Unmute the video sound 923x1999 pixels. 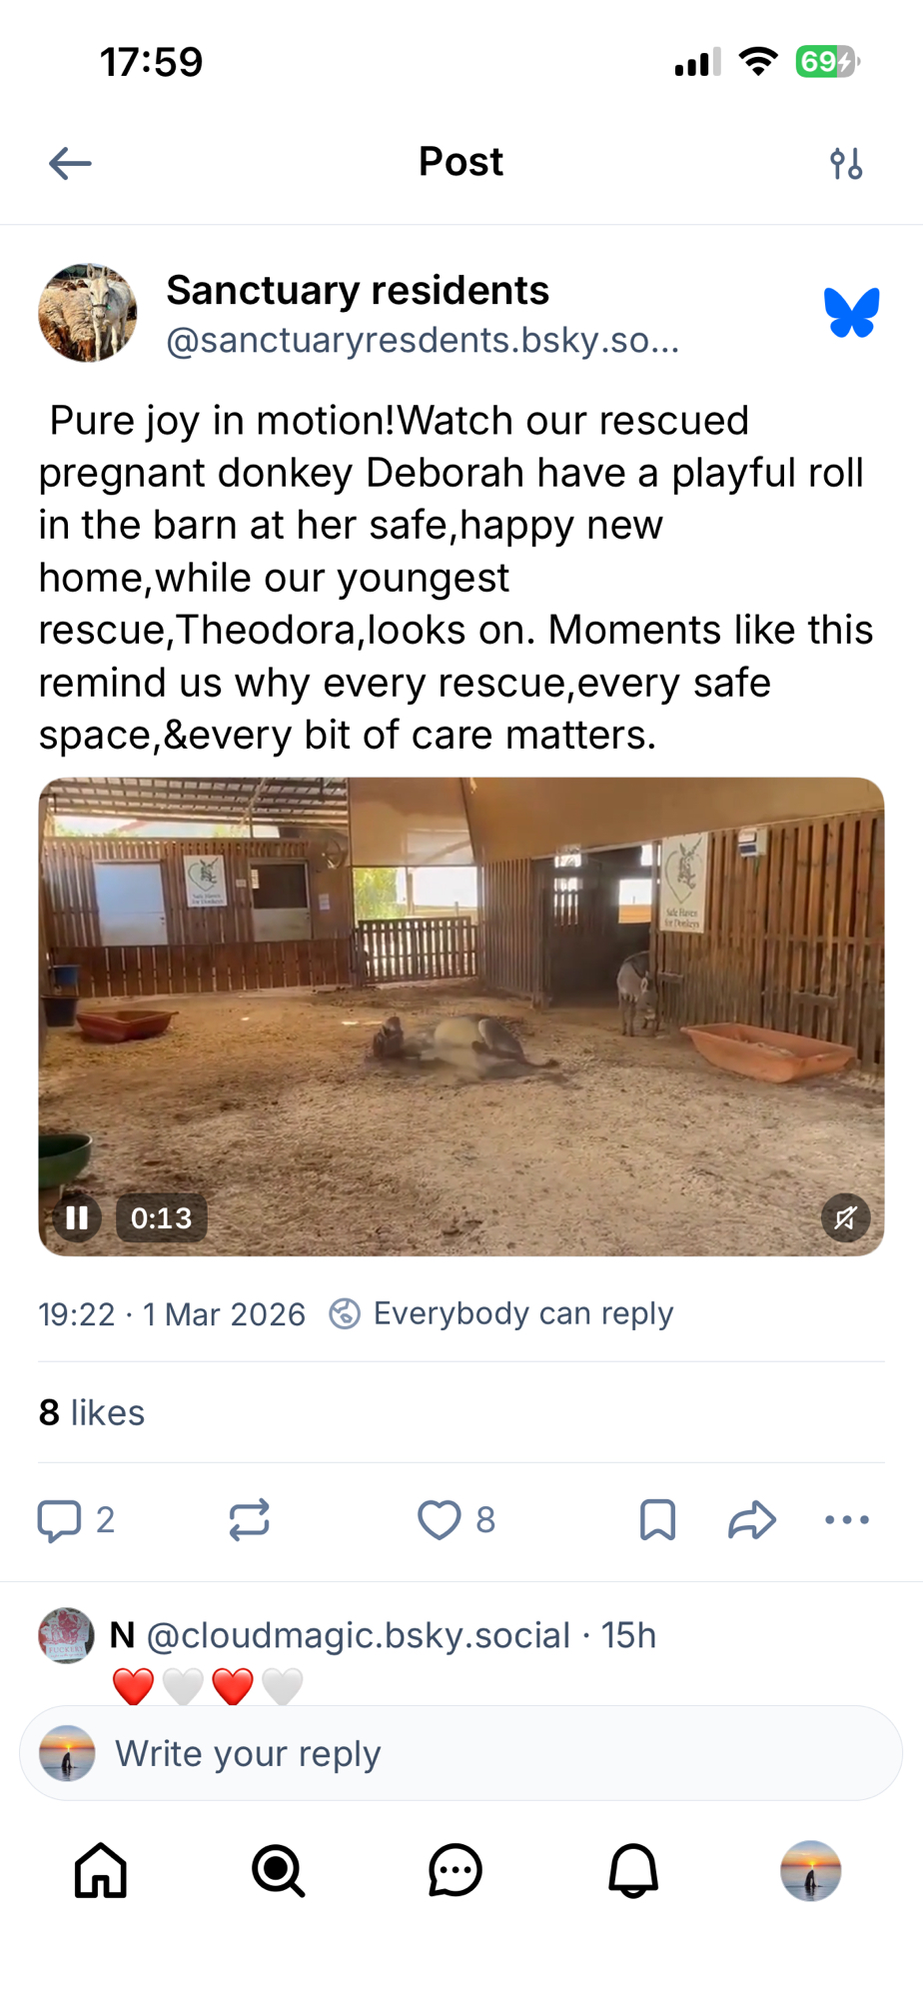[845, 1217]
